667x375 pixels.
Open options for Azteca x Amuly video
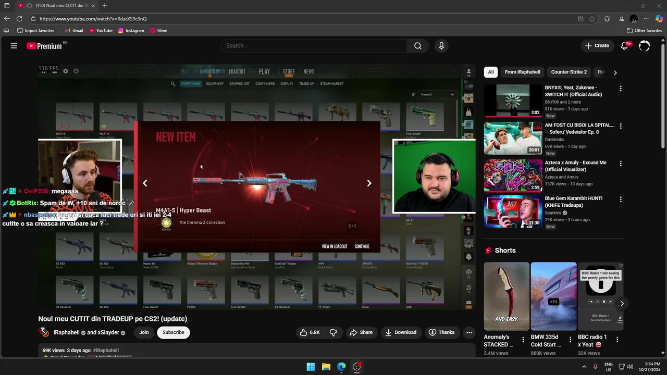coord(620,164)
